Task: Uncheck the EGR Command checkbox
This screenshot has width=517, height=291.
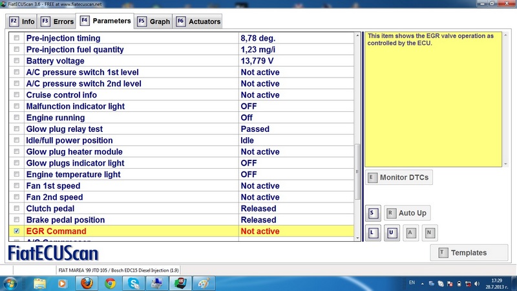Action: 17,231
